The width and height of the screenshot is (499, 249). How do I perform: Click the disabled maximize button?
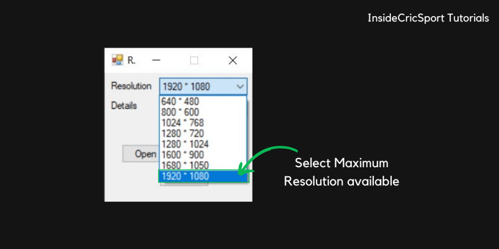click(194, 60)
